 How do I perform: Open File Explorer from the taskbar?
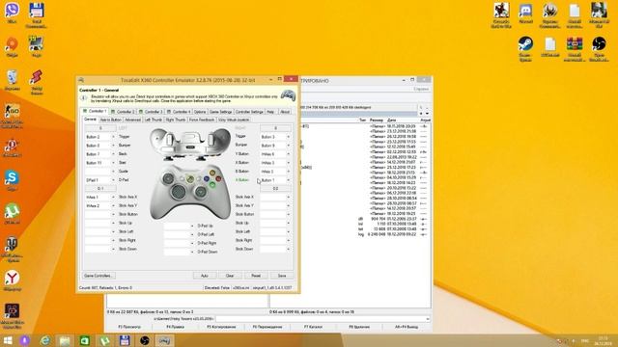[65, 340]
